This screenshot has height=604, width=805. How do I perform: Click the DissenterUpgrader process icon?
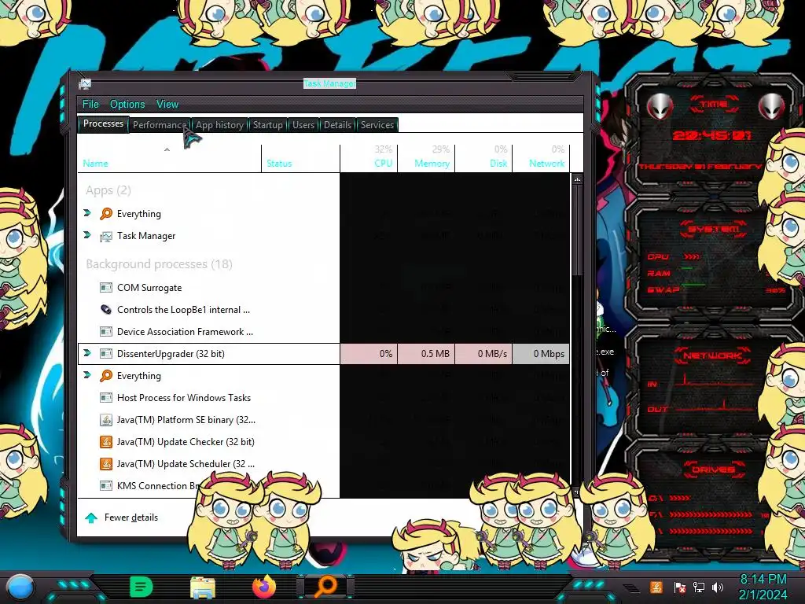coord(106,354)
